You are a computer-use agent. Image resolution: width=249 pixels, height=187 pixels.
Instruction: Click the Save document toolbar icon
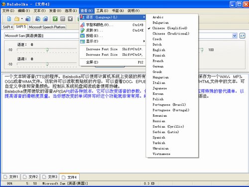pyautogui.click(x=28, y=19)
